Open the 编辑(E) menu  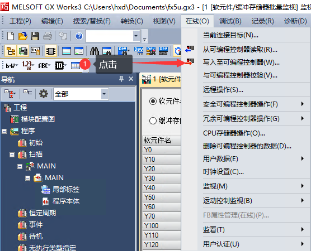tap(52, 21)
